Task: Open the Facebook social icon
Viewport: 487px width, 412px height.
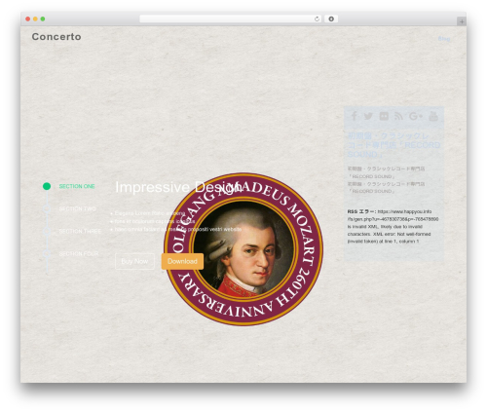Action: (x=355, y=116)
